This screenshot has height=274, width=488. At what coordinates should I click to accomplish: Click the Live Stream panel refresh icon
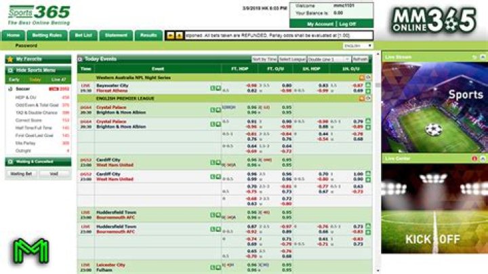[474, 57]
